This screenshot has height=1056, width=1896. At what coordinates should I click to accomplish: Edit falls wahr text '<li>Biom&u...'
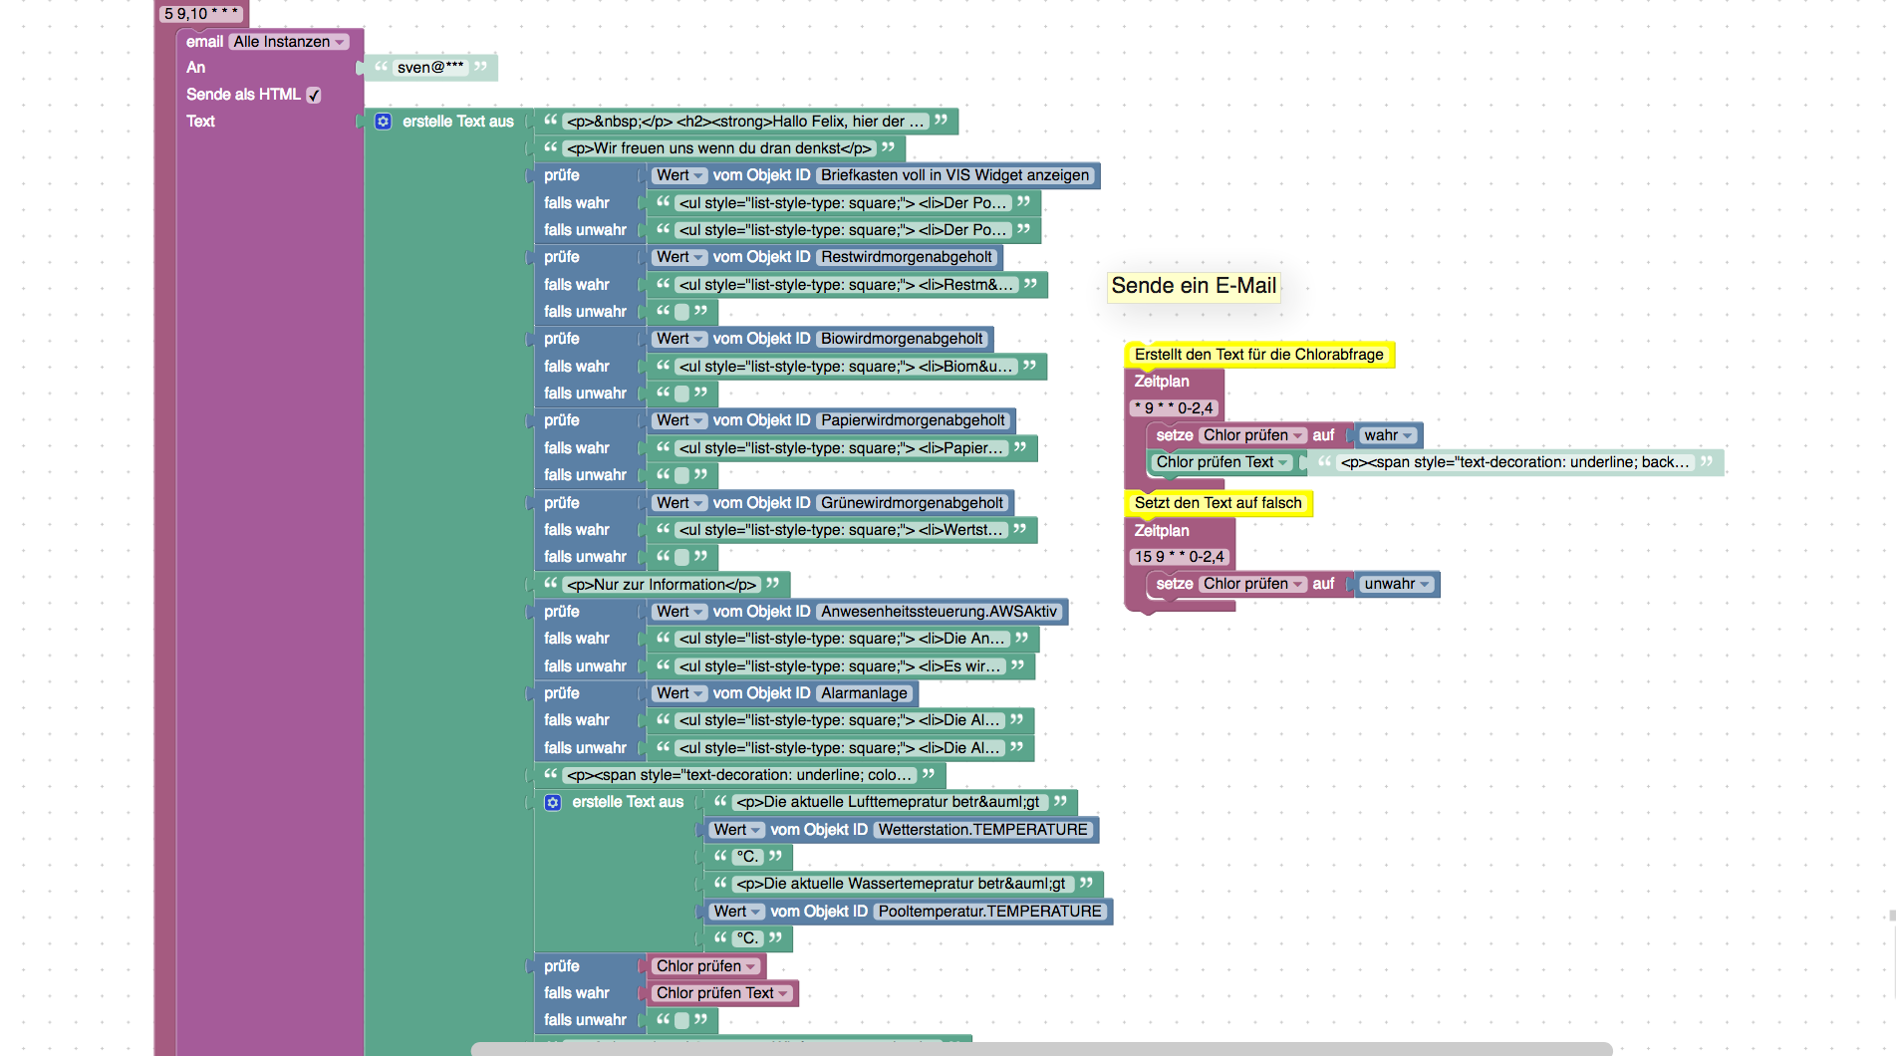tap(846, 367)
